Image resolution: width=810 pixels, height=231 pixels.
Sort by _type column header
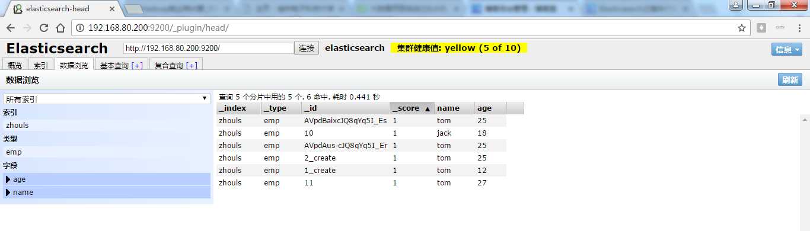click(282, 108)
